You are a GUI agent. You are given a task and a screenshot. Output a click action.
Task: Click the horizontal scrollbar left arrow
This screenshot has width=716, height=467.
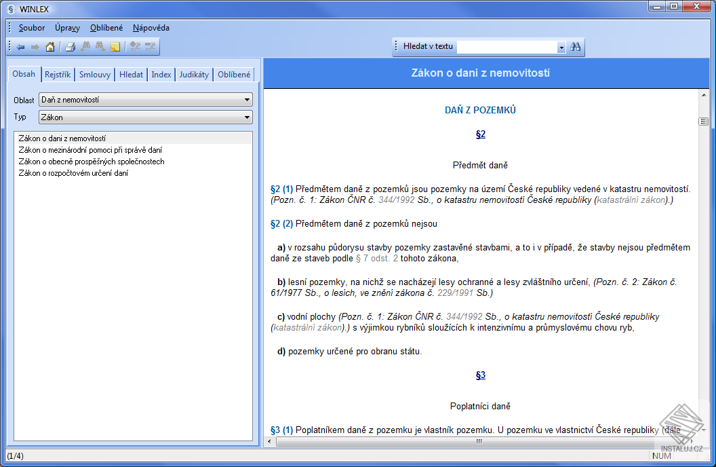pos(269,441)
